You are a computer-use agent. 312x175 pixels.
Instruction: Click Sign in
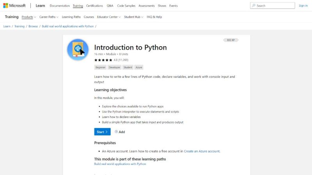coord(303,5)
